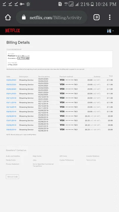Open the browser tab switcher button
119x212 pixels.
click(x=96, y=17)
